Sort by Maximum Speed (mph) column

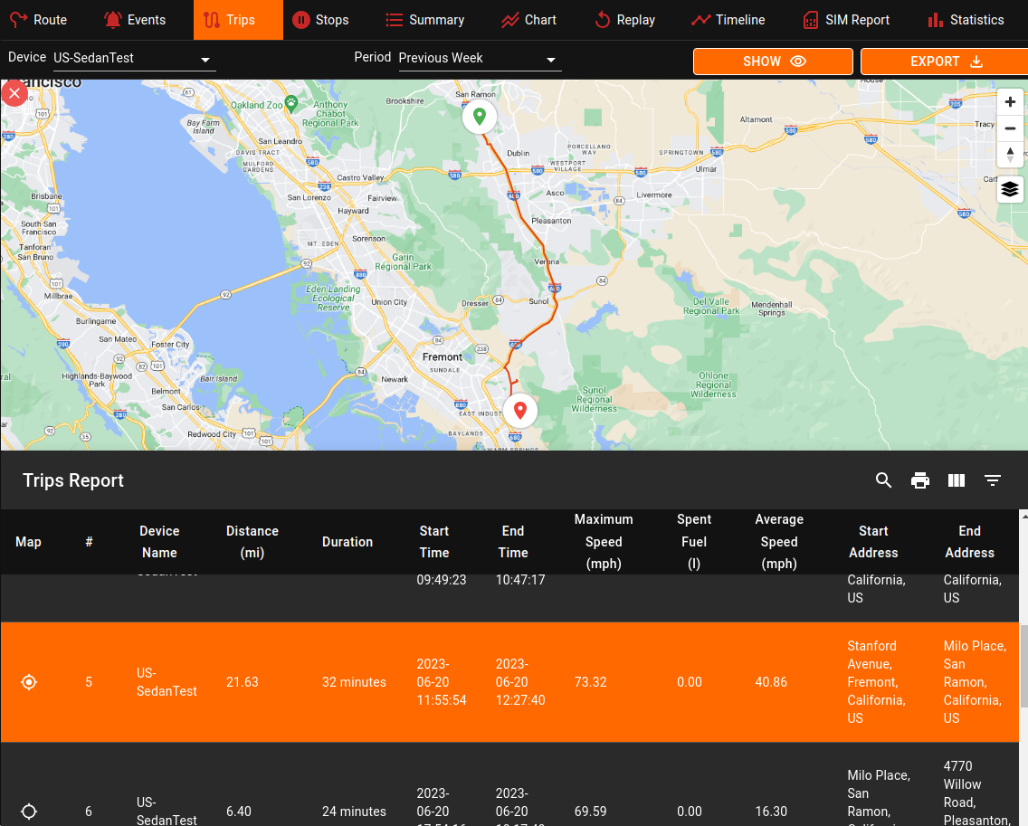604,542
